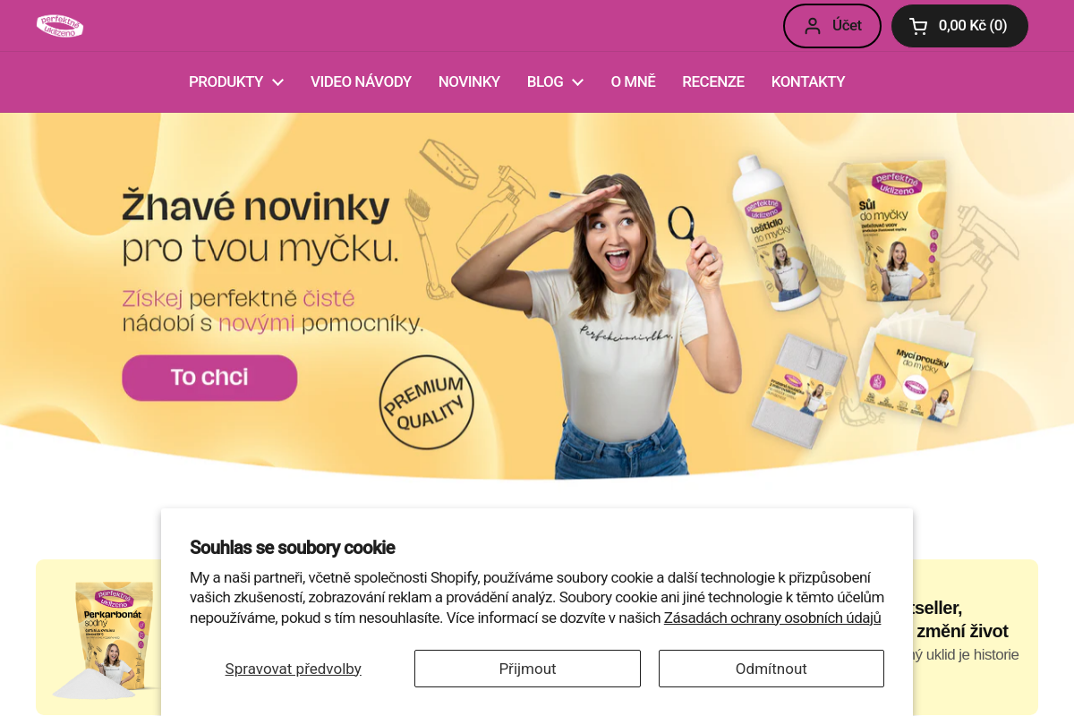Open the RECENZE page

[x=713, y=82]
